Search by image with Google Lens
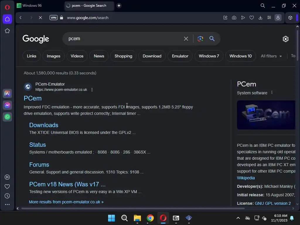The image size is (300, 225). (200, 39)
